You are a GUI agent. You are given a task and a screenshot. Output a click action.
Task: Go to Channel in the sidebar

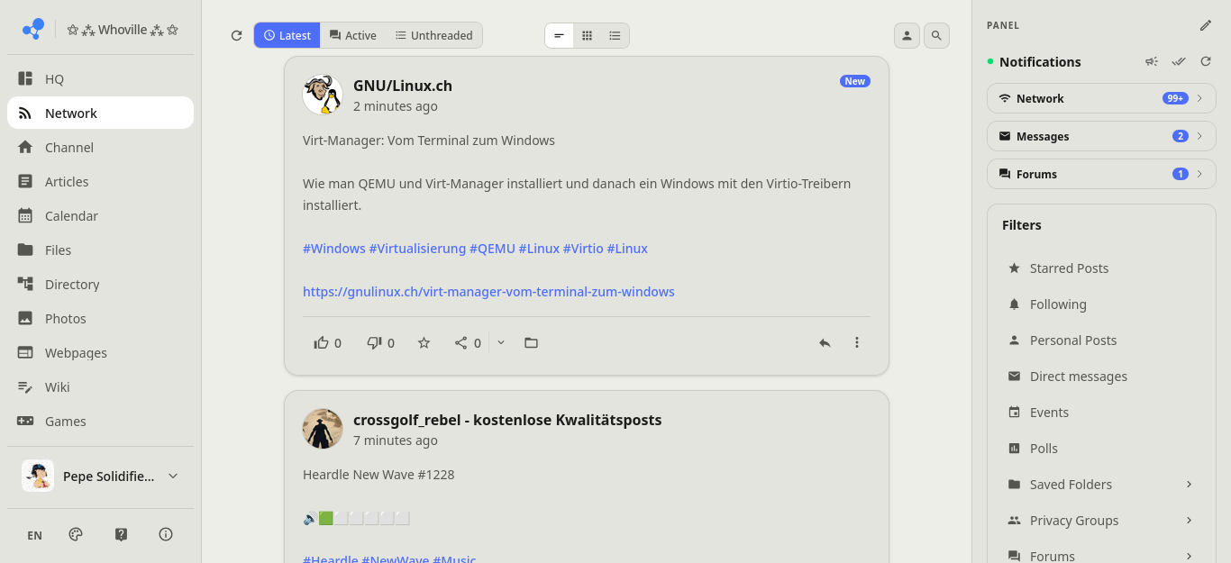[x=100, y=148]
